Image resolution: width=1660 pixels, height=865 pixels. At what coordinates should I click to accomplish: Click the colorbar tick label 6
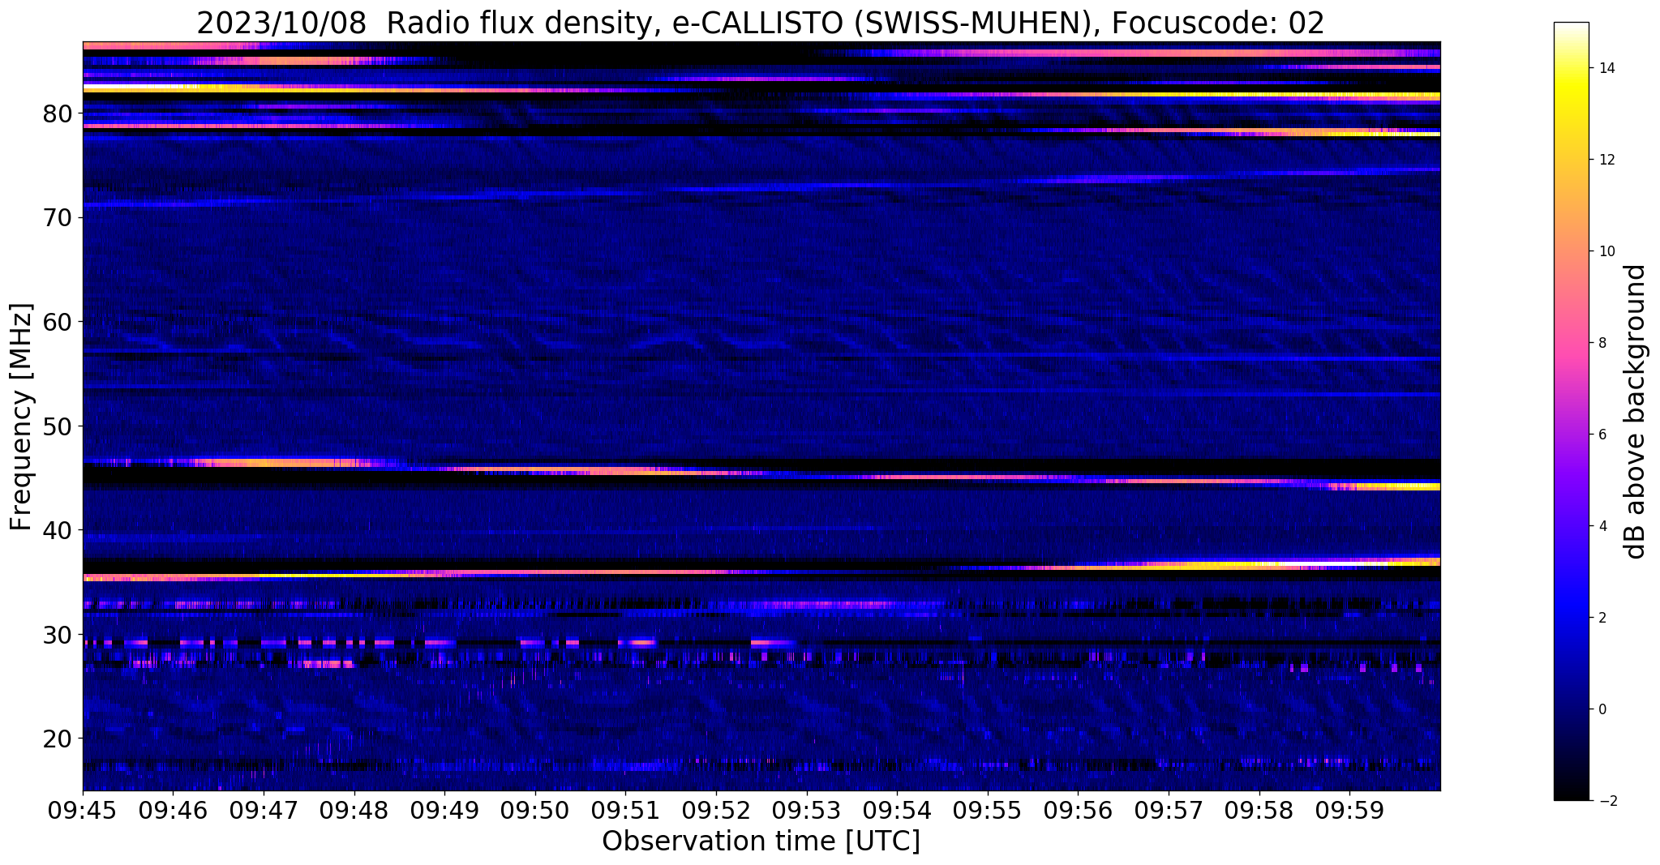pos(1602,435)
